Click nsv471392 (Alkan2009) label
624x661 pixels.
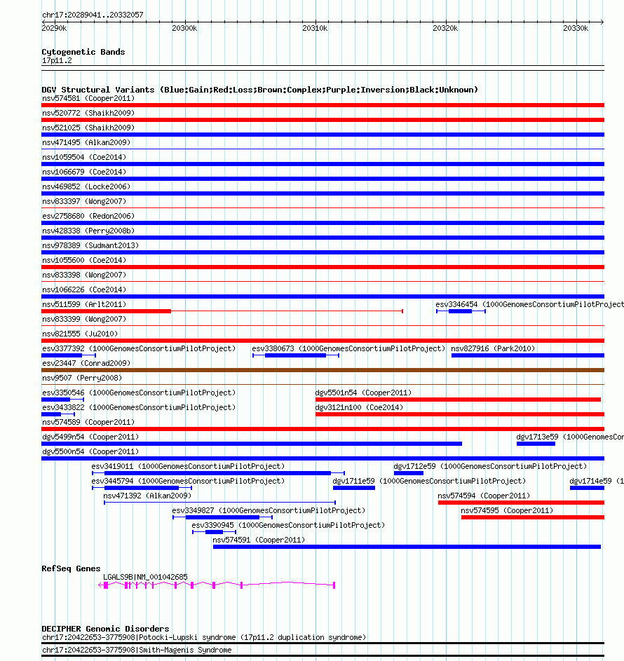(147, 496)
